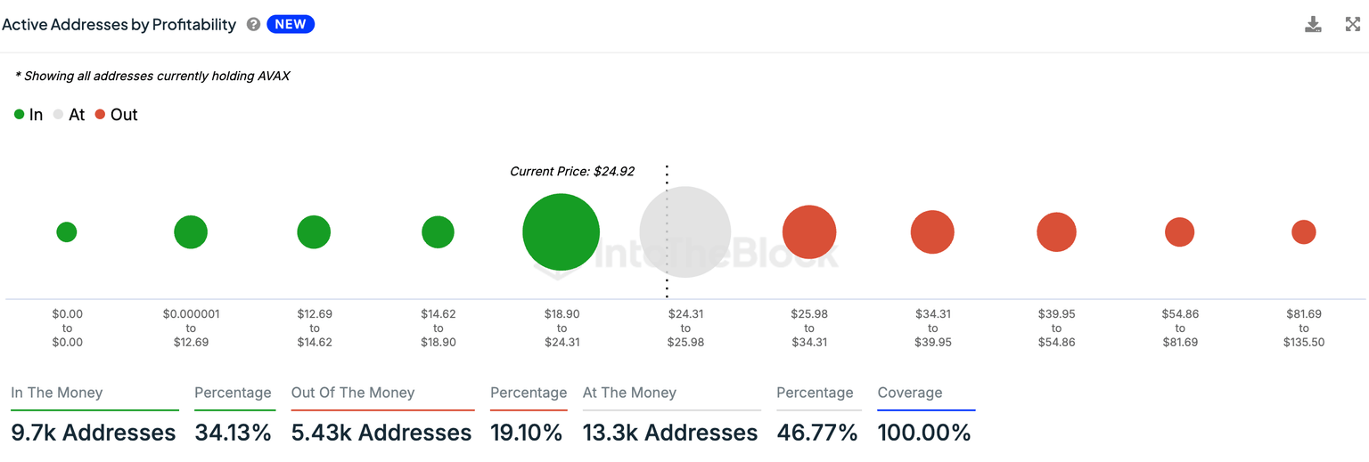Click the NEW badge
The image size is (1369, 462).
tap(291, 25)
